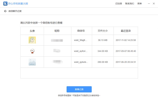
Task: Select account wxid_qykwls row
Action: (x=81, y=62)
